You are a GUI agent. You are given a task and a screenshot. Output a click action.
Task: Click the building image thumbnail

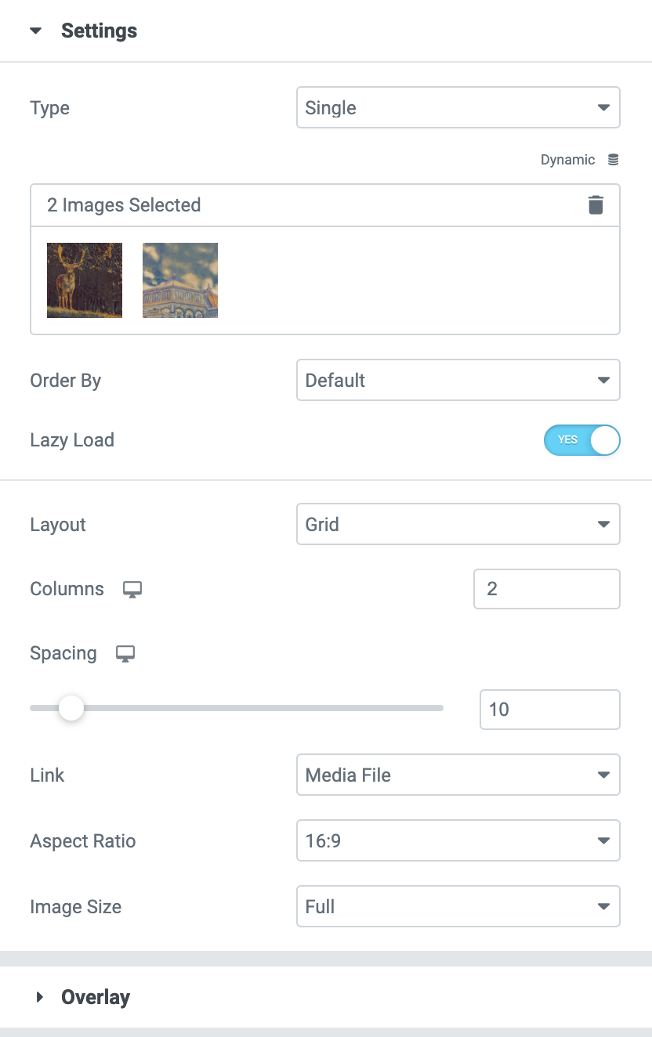click(180, 280)
